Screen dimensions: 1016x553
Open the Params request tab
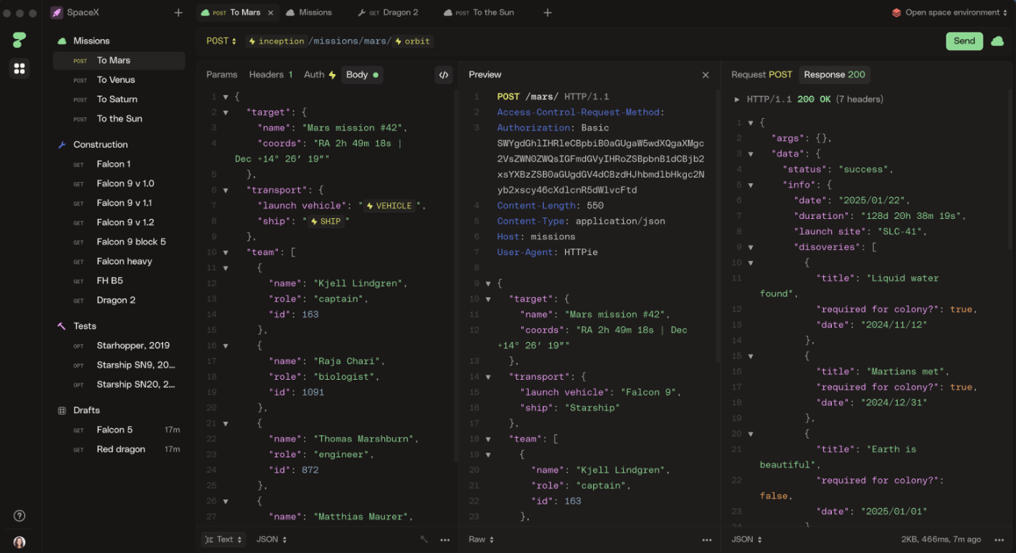click(222, 75)
